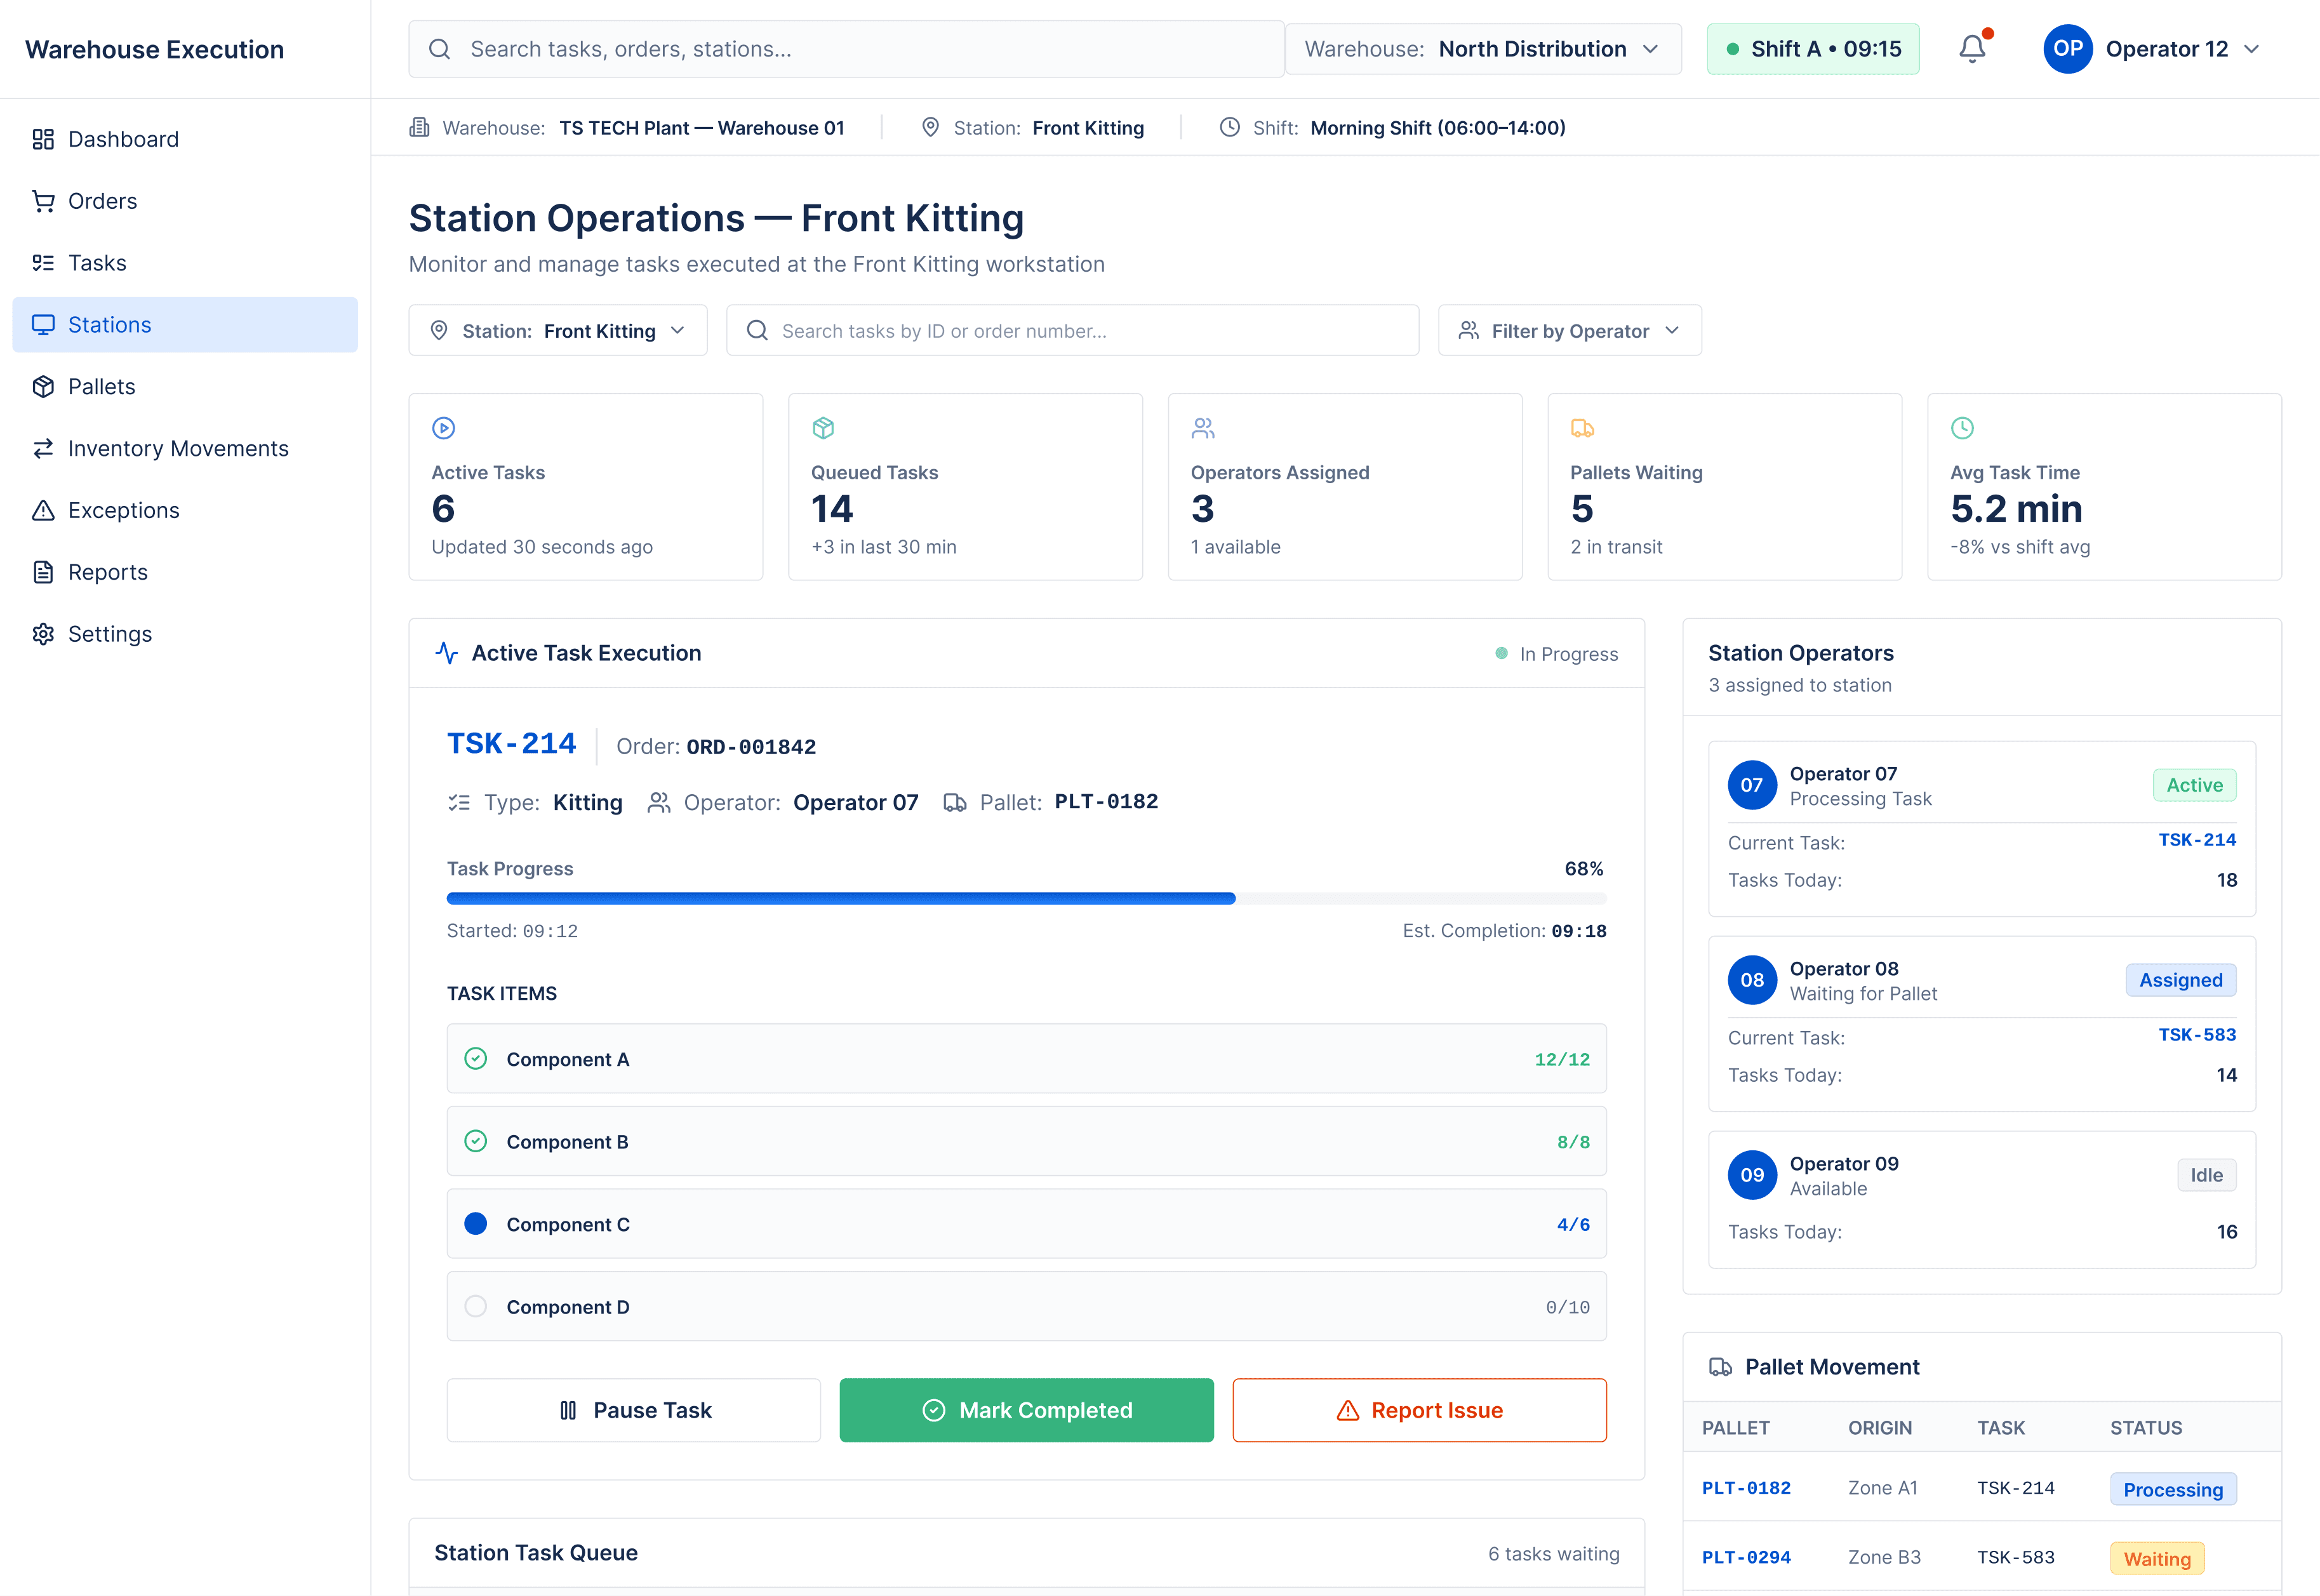Image resolution: width=2320 pixels, height=1596 pixels.
Task: Open Settings via the gear icon
Action: pyautogui.click(x=44, y=634)
